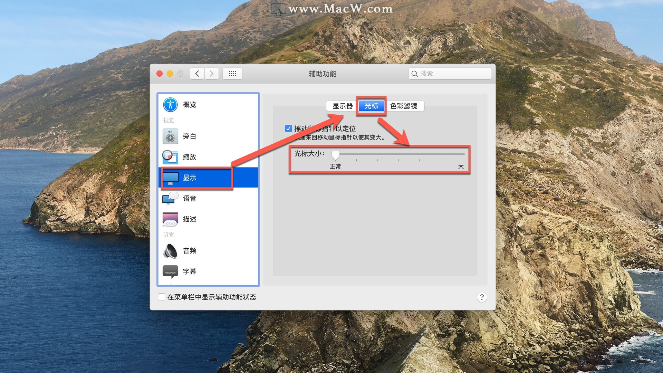
Task: Click the Display (显示) monitor icon
Action: coord(170,178)
